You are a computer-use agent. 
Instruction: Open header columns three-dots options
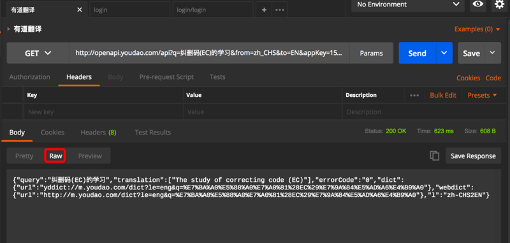(x=414, y=95)
